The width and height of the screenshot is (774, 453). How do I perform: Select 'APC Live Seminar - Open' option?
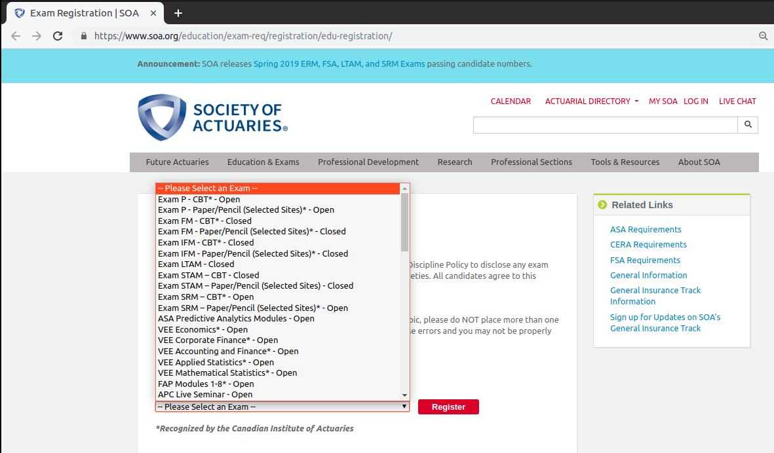tap(278, 394)
